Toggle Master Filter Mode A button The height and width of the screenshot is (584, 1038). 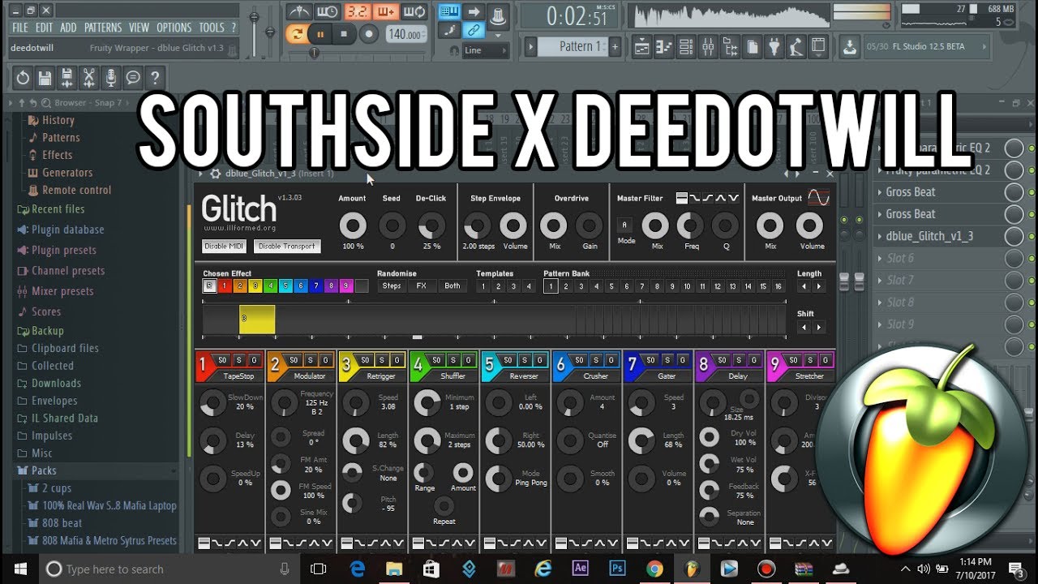point(624,225)
